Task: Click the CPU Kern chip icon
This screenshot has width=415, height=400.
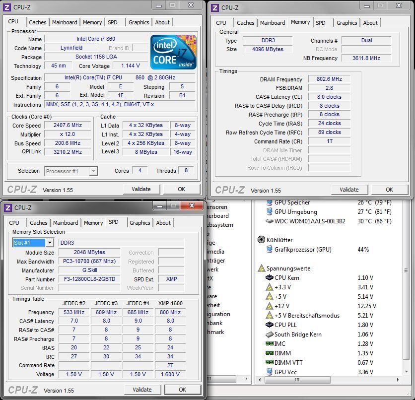Action: [x=269, y=277]
